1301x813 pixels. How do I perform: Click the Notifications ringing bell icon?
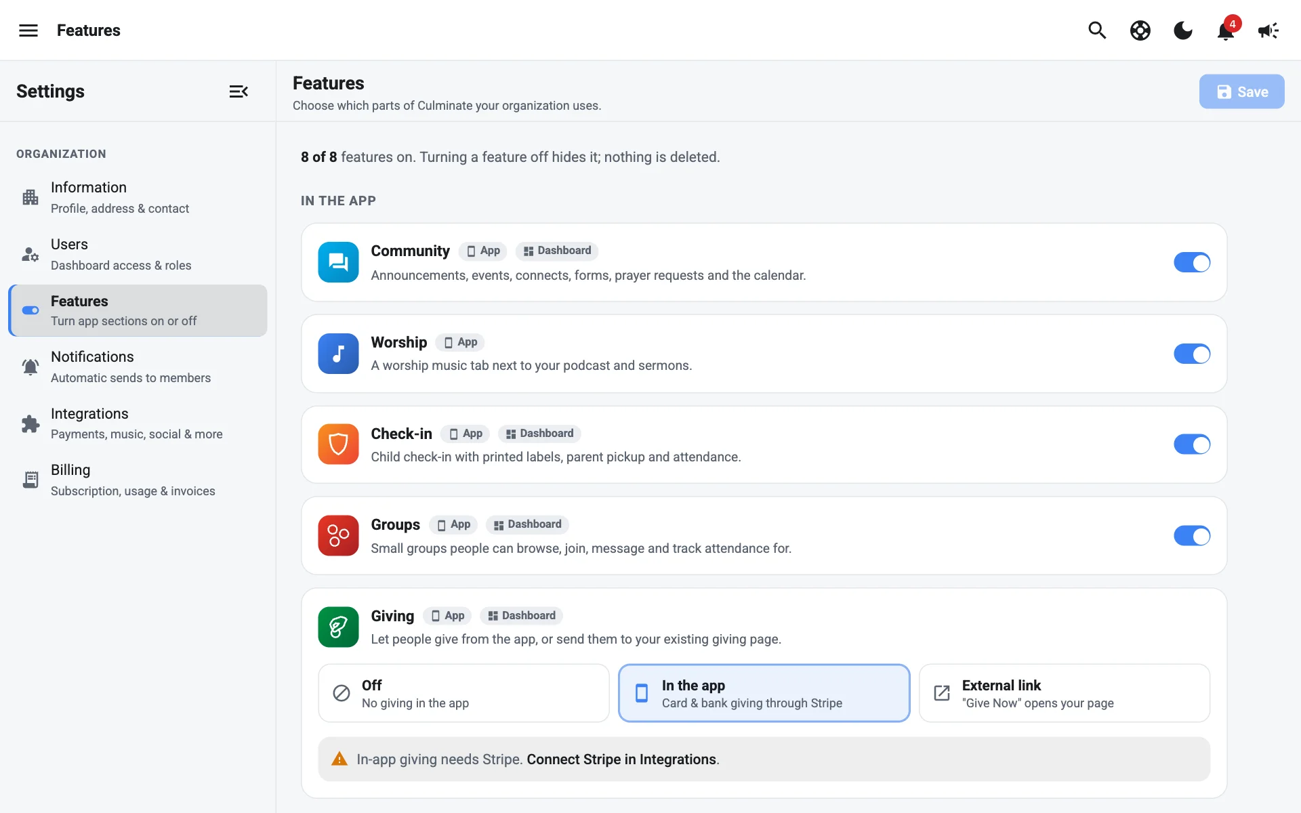pyautogui.click(x=30, y=367)
